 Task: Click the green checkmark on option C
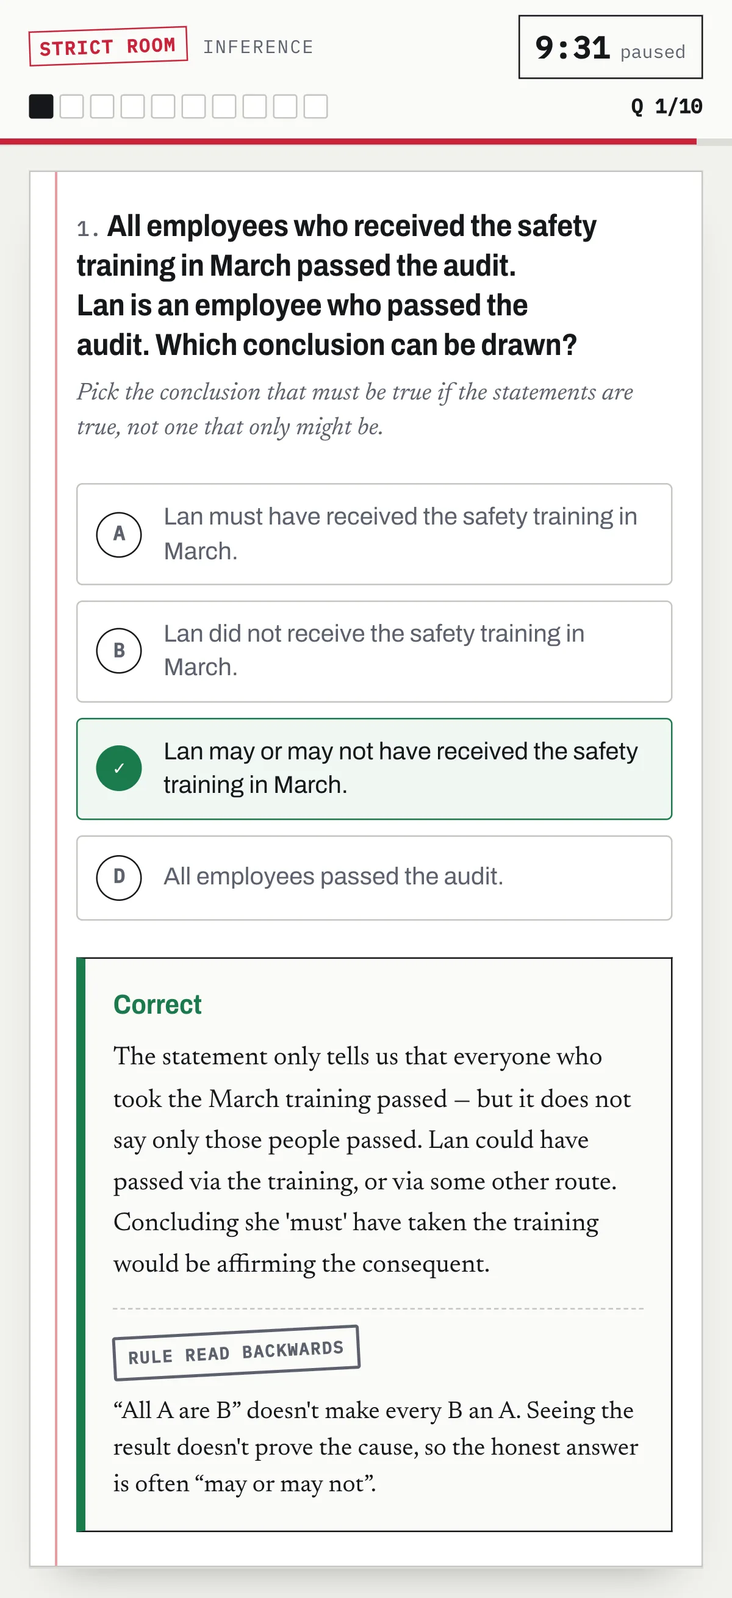pyautogui.click(x=118, y=768)
